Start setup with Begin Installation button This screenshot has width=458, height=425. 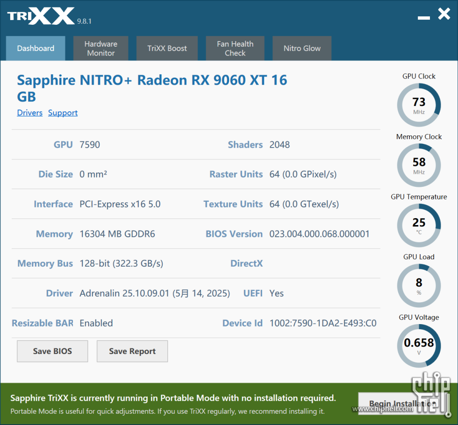click(x=402, y=404)
